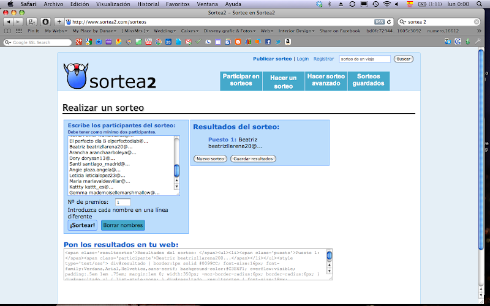The image size is (490, 306).
Task: Click the Pin It bookmarklet
Action: coord(33,31)
